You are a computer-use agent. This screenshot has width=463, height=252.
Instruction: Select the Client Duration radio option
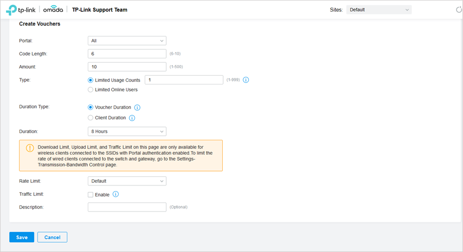click(90, 118)
